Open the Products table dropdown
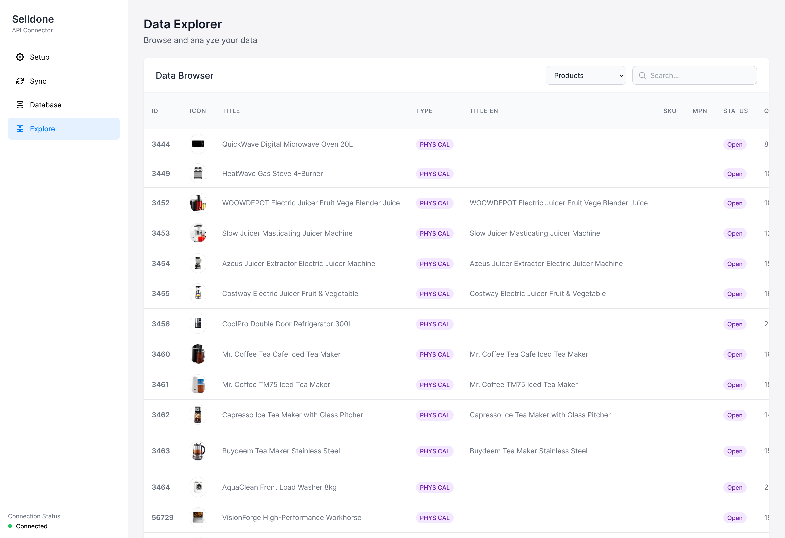Screen dimensions: 785x538 [x=585, y=75]
